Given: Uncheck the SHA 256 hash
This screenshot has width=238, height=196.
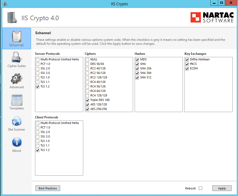Looking at the screenshot, I should coord(137,69).
